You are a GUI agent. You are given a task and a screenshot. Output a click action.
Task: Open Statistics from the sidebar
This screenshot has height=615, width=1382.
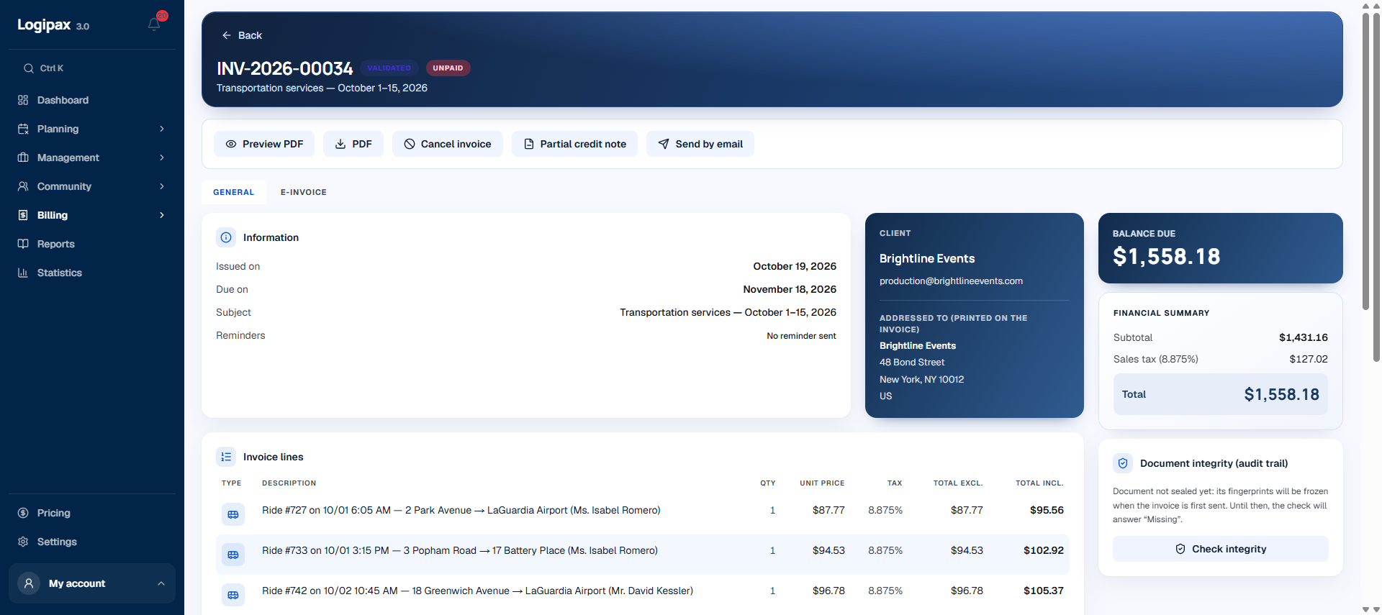click(x=92, y=273)
